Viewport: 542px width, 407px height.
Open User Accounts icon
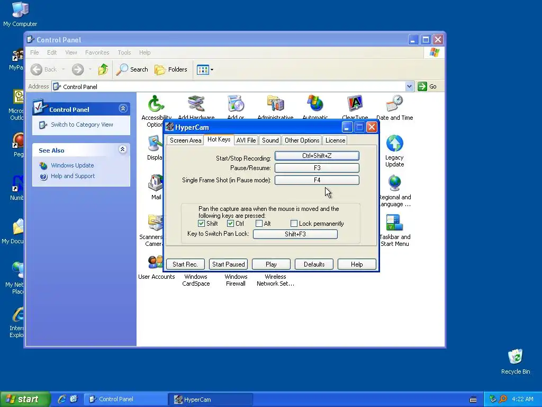(x=156, y=267)
